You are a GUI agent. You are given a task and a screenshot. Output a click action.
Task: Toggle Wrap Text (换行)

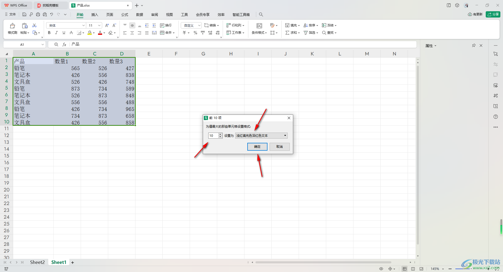pyautogui.click(x=166, y=25)
